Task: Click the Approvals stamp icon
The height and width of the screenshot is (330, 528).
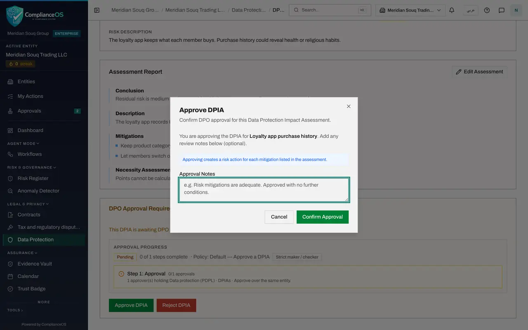Action: pos(10,111)
